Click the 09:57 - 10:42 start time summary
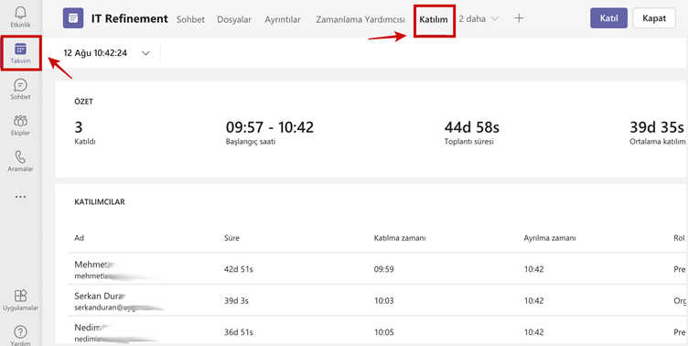Viewport: 688px width, 346px height. (270, 127)
